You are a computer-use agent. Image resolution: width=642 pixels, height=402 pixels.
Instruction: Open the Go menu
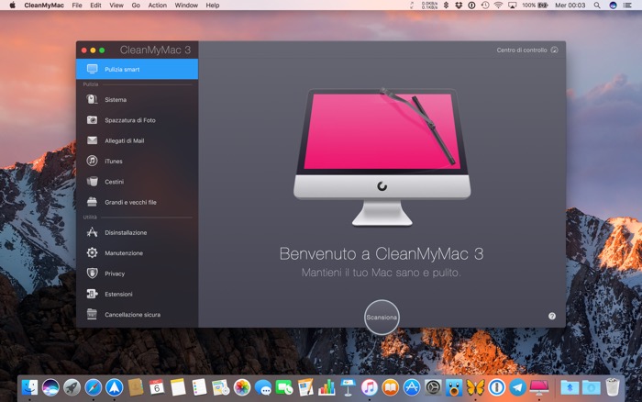(x=136, y=6)
